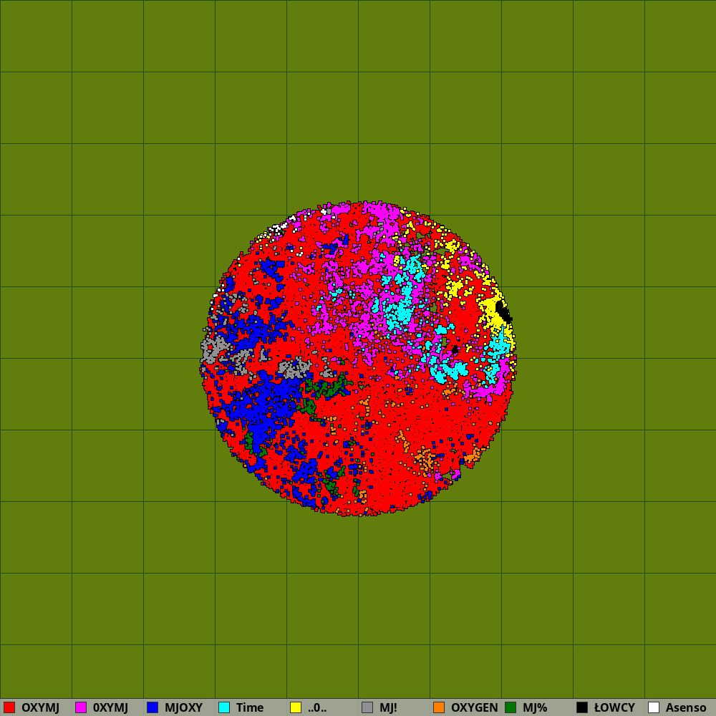This screenshot has height=716, width=716.
Task: Click the yellow ..0.. legend swatch
Action: (x=296, y=707)
